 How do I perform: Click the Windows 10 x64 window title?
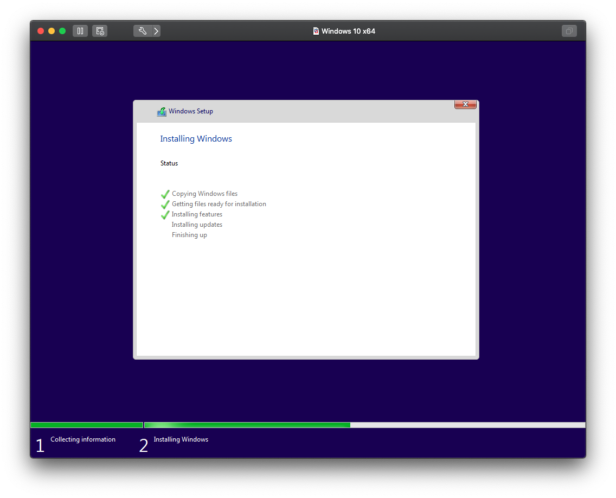(x=349, y=31)
